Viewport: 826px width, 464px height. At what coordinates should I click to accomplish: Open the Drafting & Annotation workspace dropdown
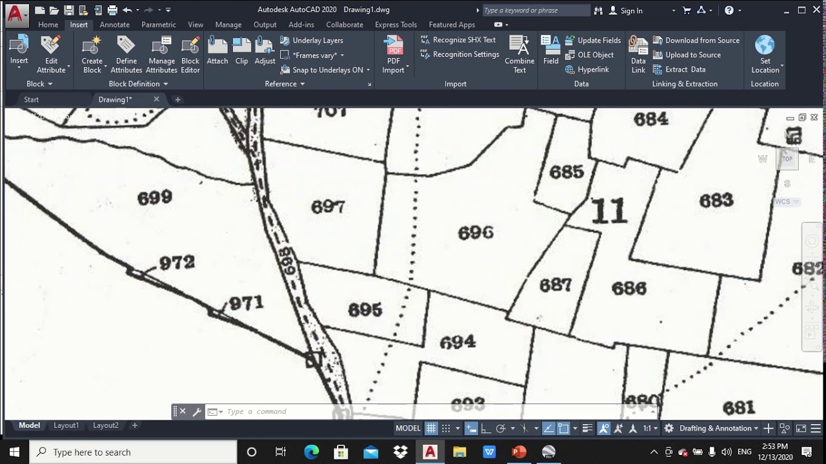click(719, 429)
